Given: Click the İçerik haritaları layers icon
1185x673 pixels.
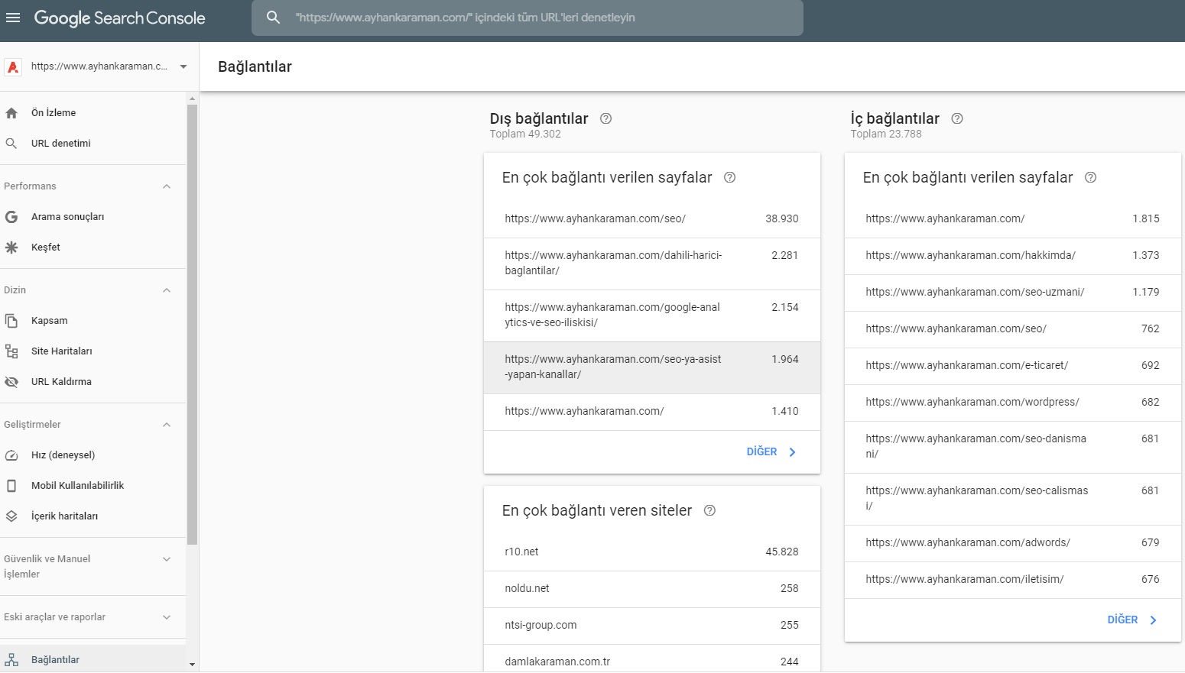Looking at the screenshot, I should 11,516.
